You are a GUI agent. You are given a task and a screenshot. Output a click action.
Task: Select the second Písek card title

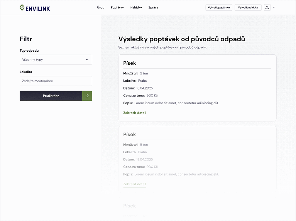point(130,134)
